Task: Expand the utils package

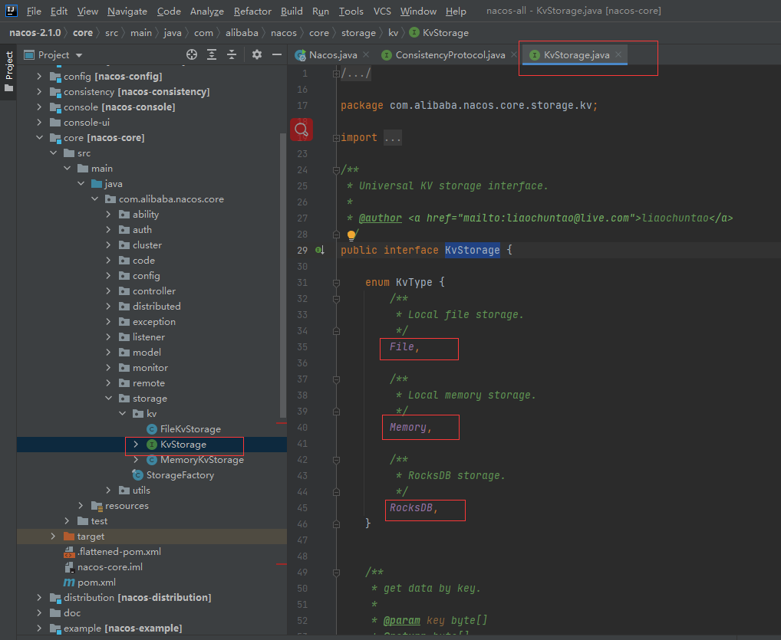Action: (x=109, y=491)
